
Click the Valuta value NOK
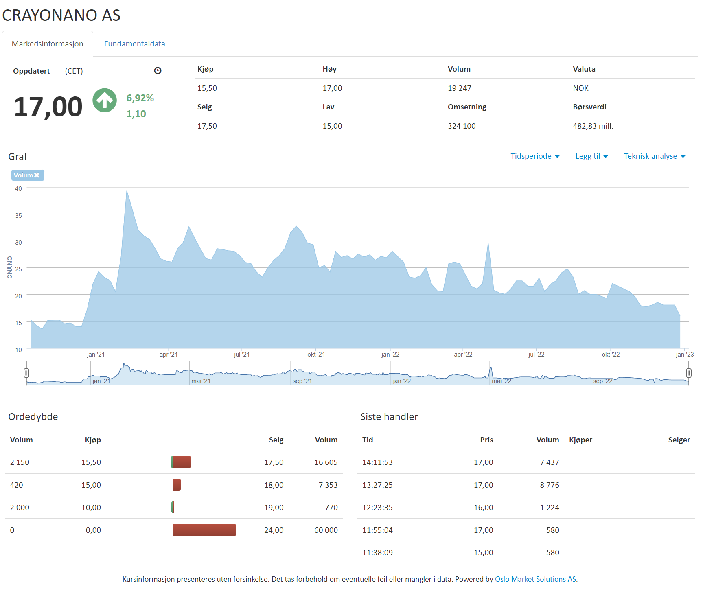(x=580, y=88)
